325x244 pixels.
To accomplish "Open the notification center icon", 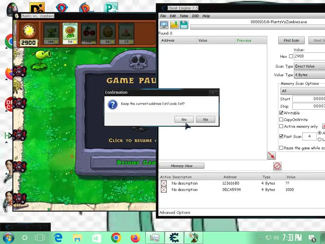I will click(x=312, y=238).
